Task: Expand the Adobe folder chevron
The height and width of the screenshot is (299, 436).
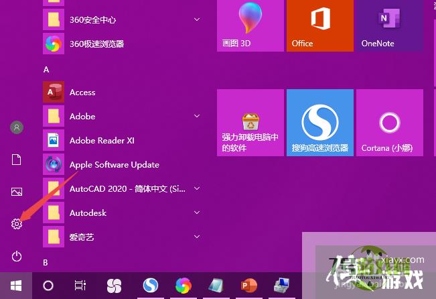Action: point(197,116)
